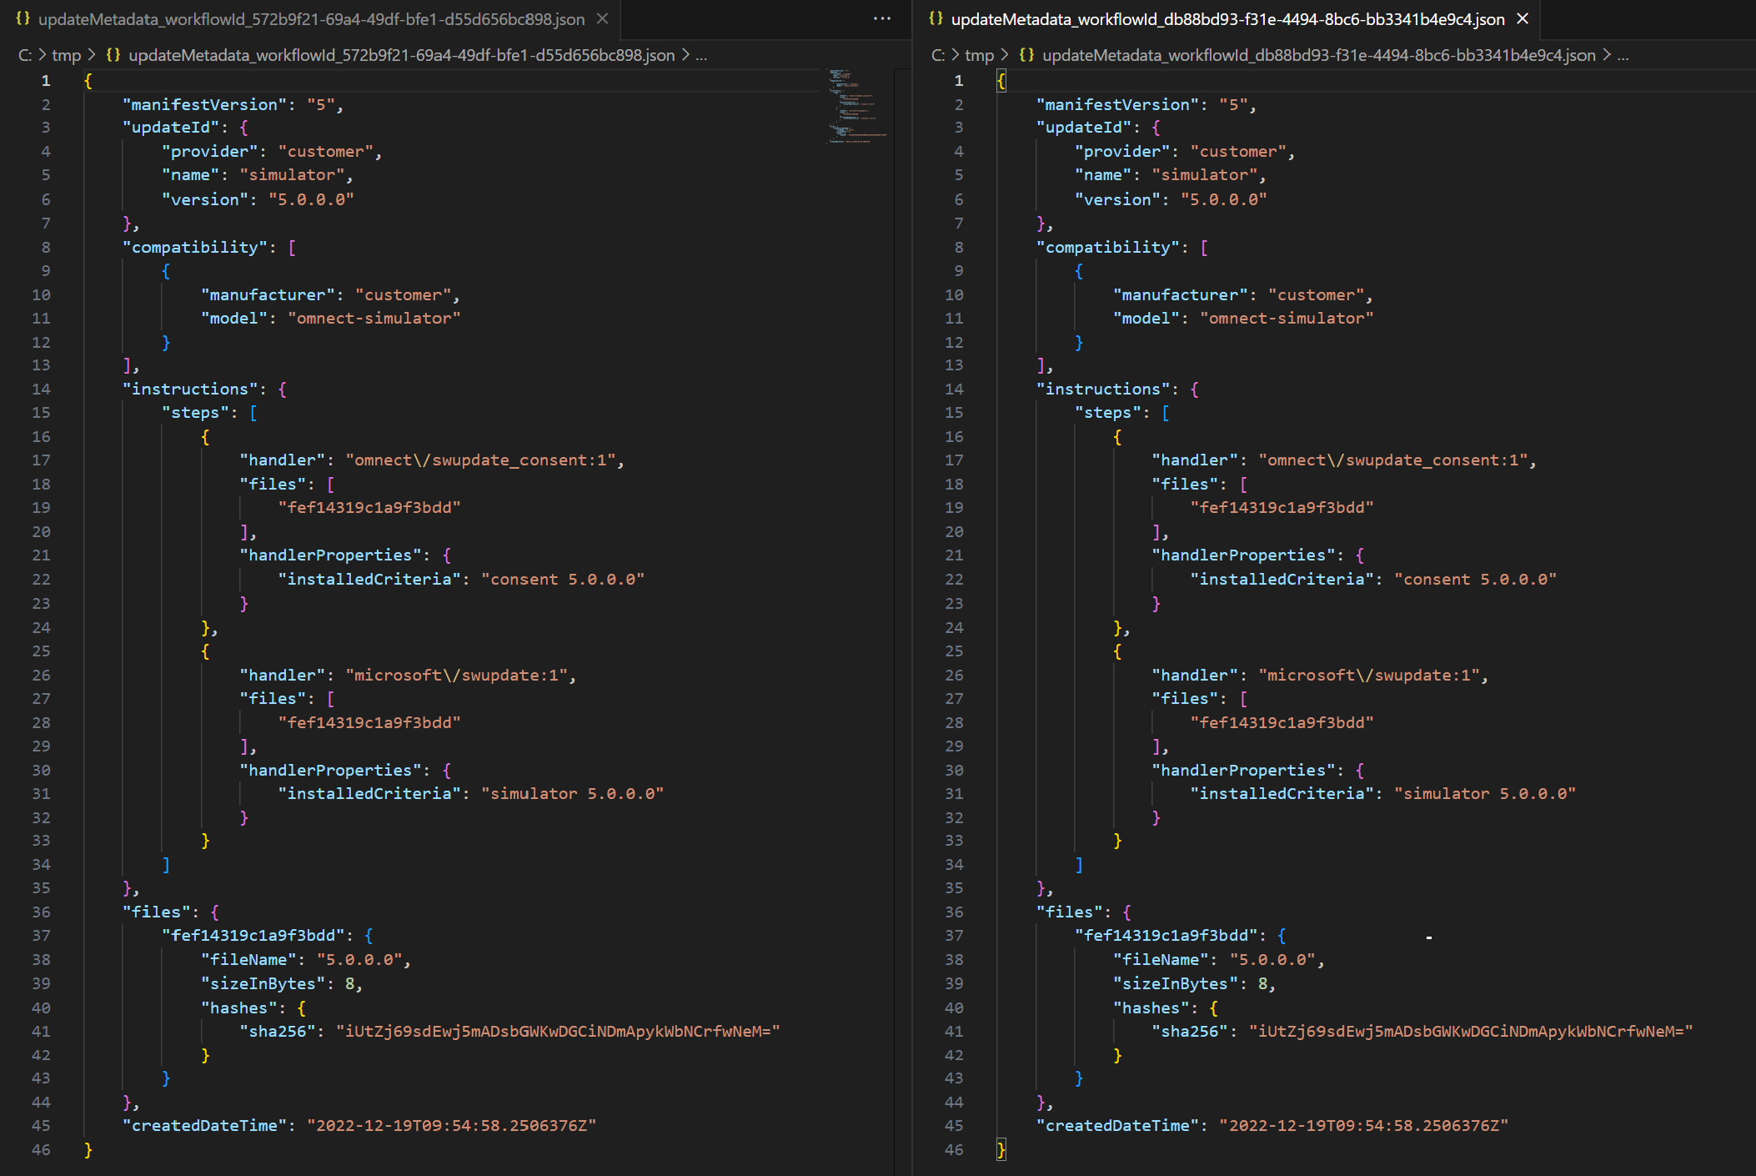This screenshot has height=1176, width=1756.
Task: Open the C: breadcrumb dropdown in the right editor
Action: [940, 55]
